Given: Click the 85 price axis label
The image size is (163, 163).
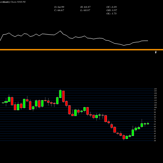Looking at the screenshot, I should 155,115.
